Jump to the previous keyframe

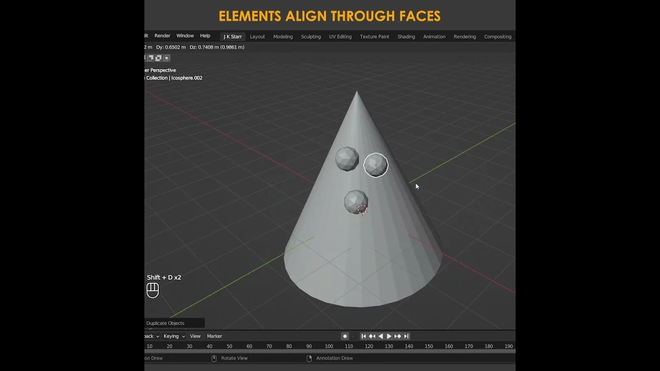pos(372,336)
